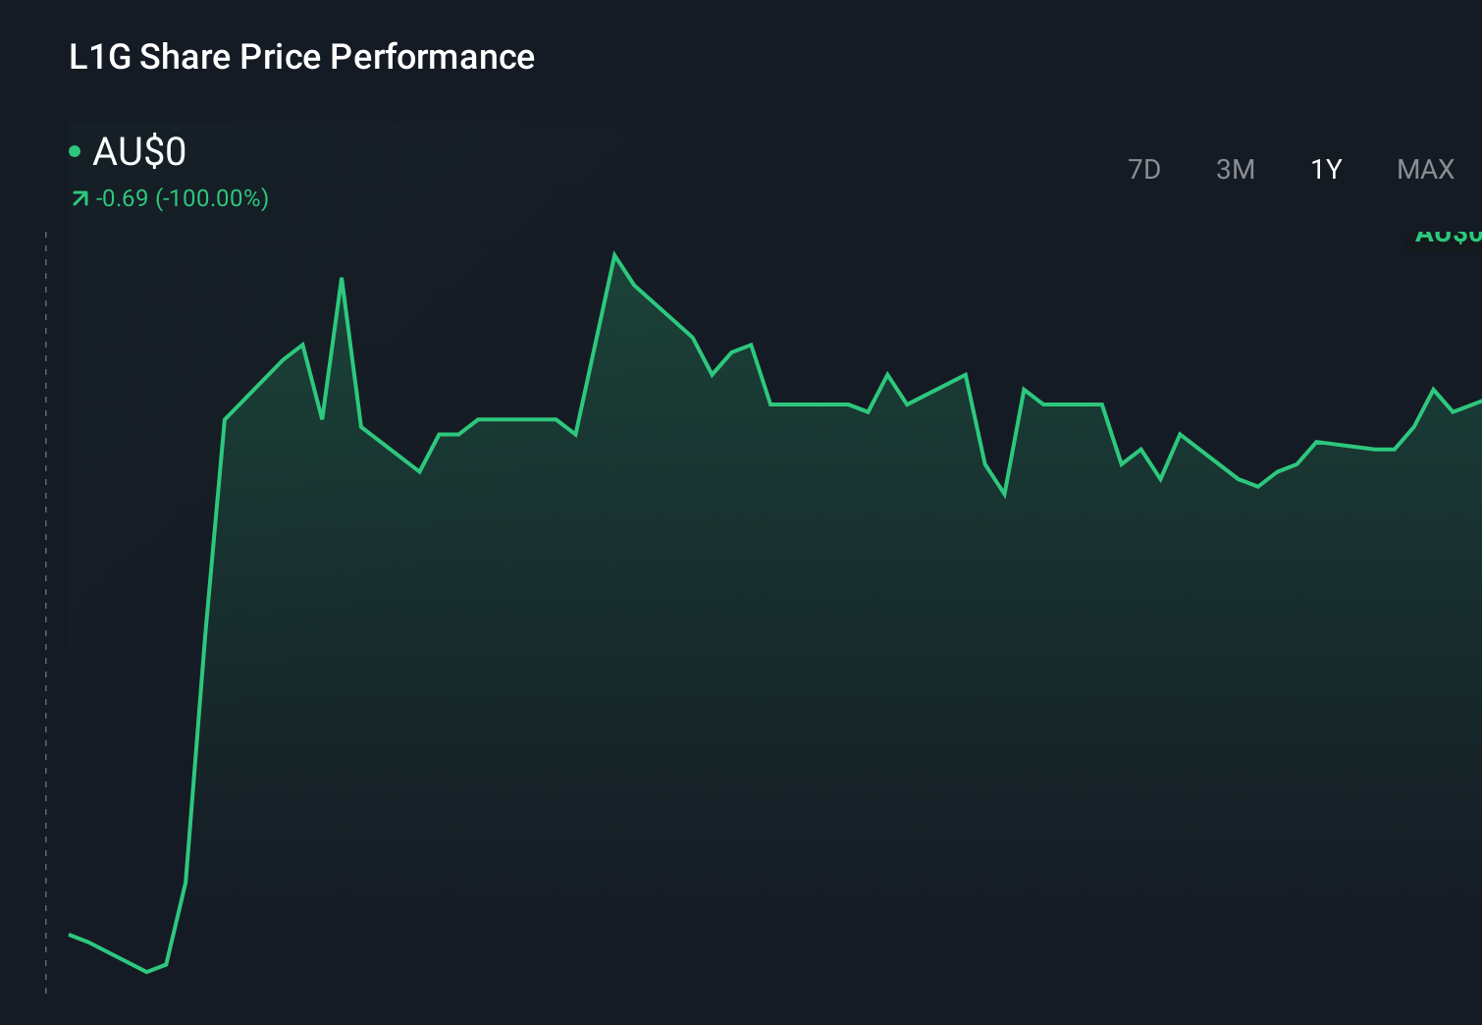Click the AU$0 current price value
The height and width of the screenshot is (1025, 1482).
pyautogui.click(x=139, y=152)
